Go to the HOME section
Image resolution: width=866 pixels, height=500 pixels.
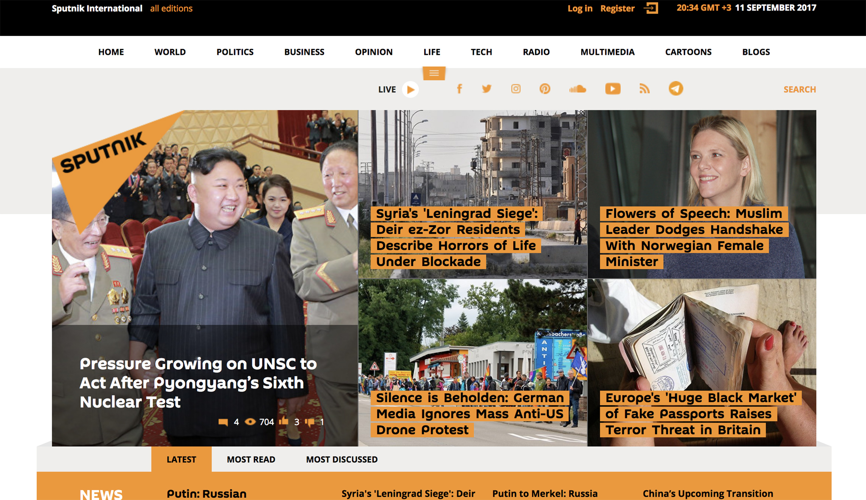pyautogui.click(x=111, y=52)
